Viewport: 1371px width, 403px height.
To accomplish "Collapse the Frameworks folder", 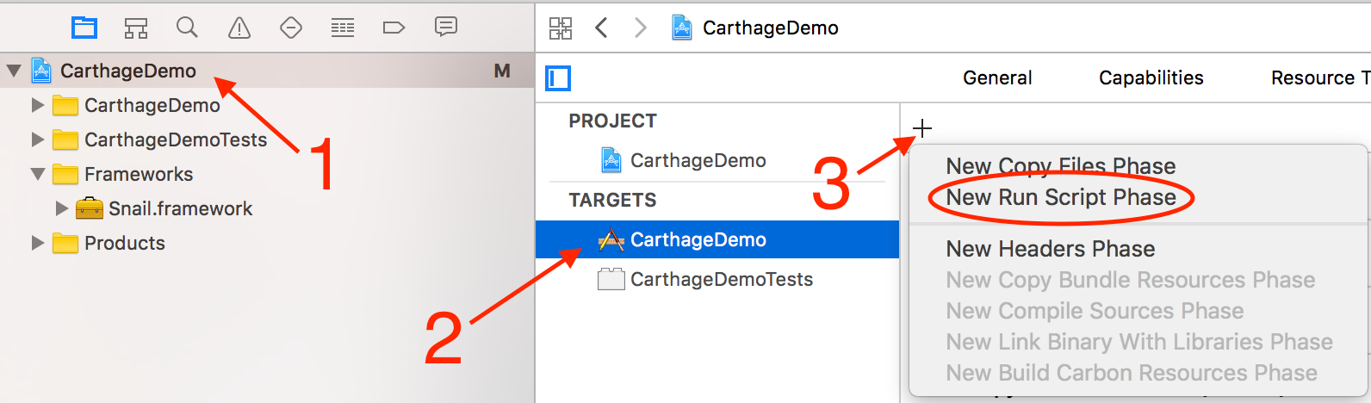I will click(38, 174).
